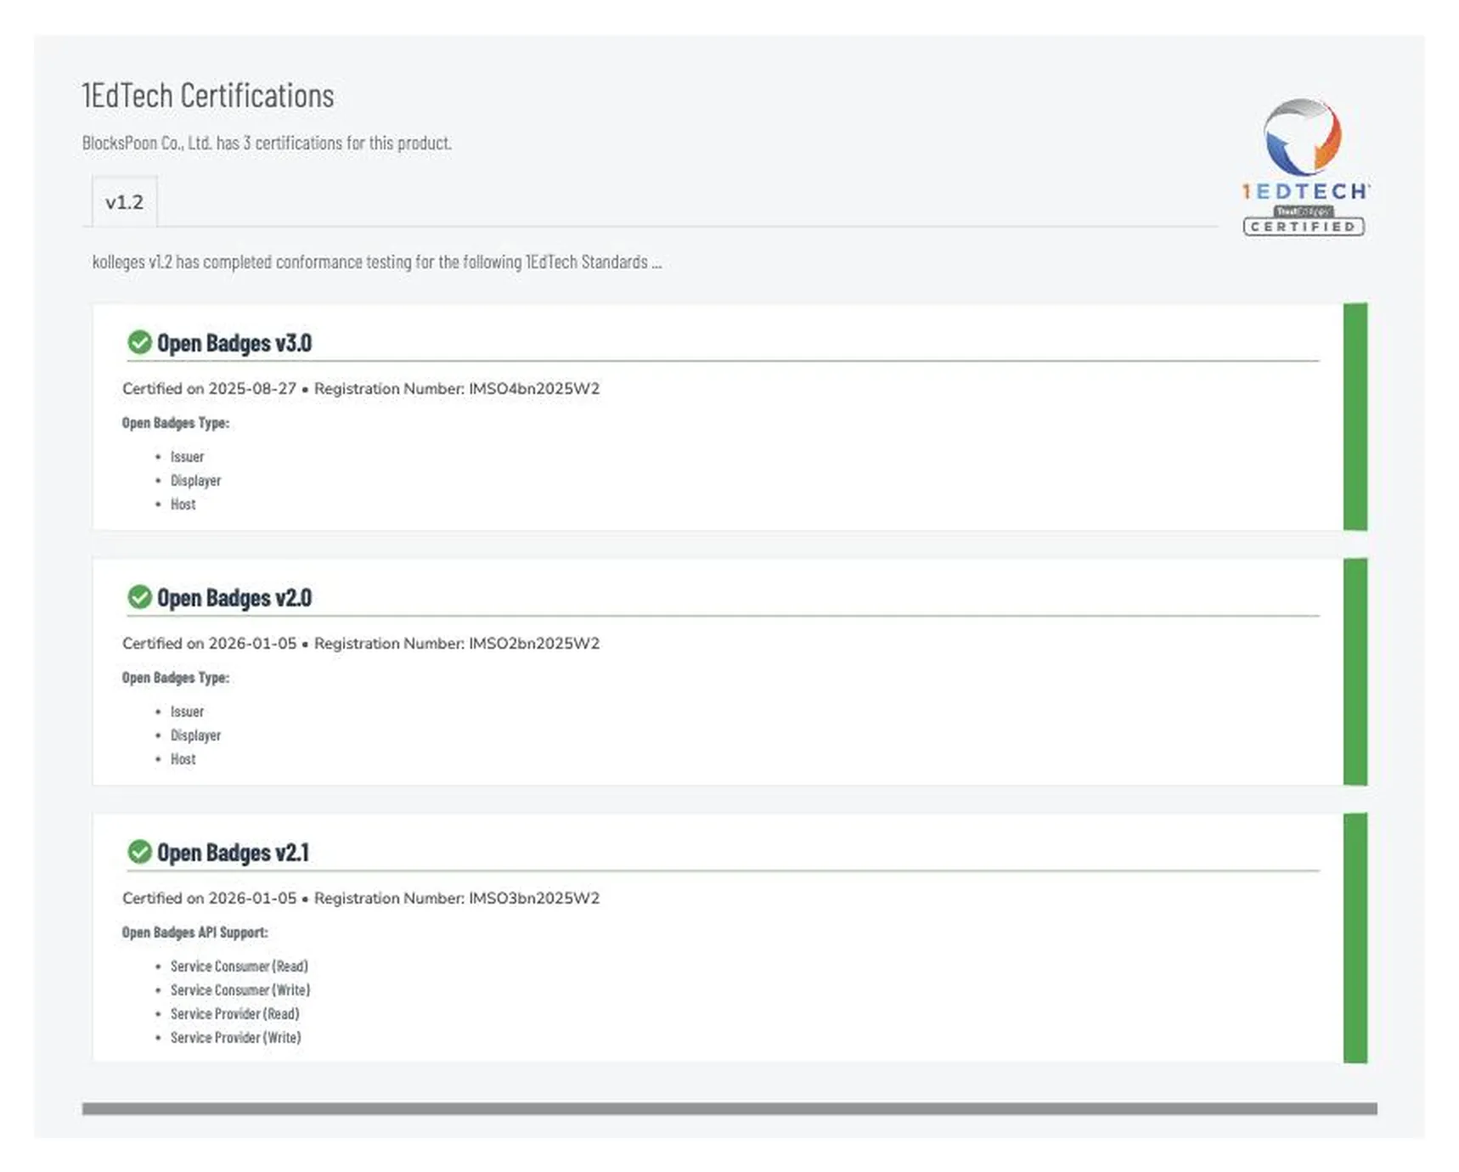Click the kolleges v1.2 conformance testing sentence
Viewport: 1459px width, 1172px height.
[377, 262]
